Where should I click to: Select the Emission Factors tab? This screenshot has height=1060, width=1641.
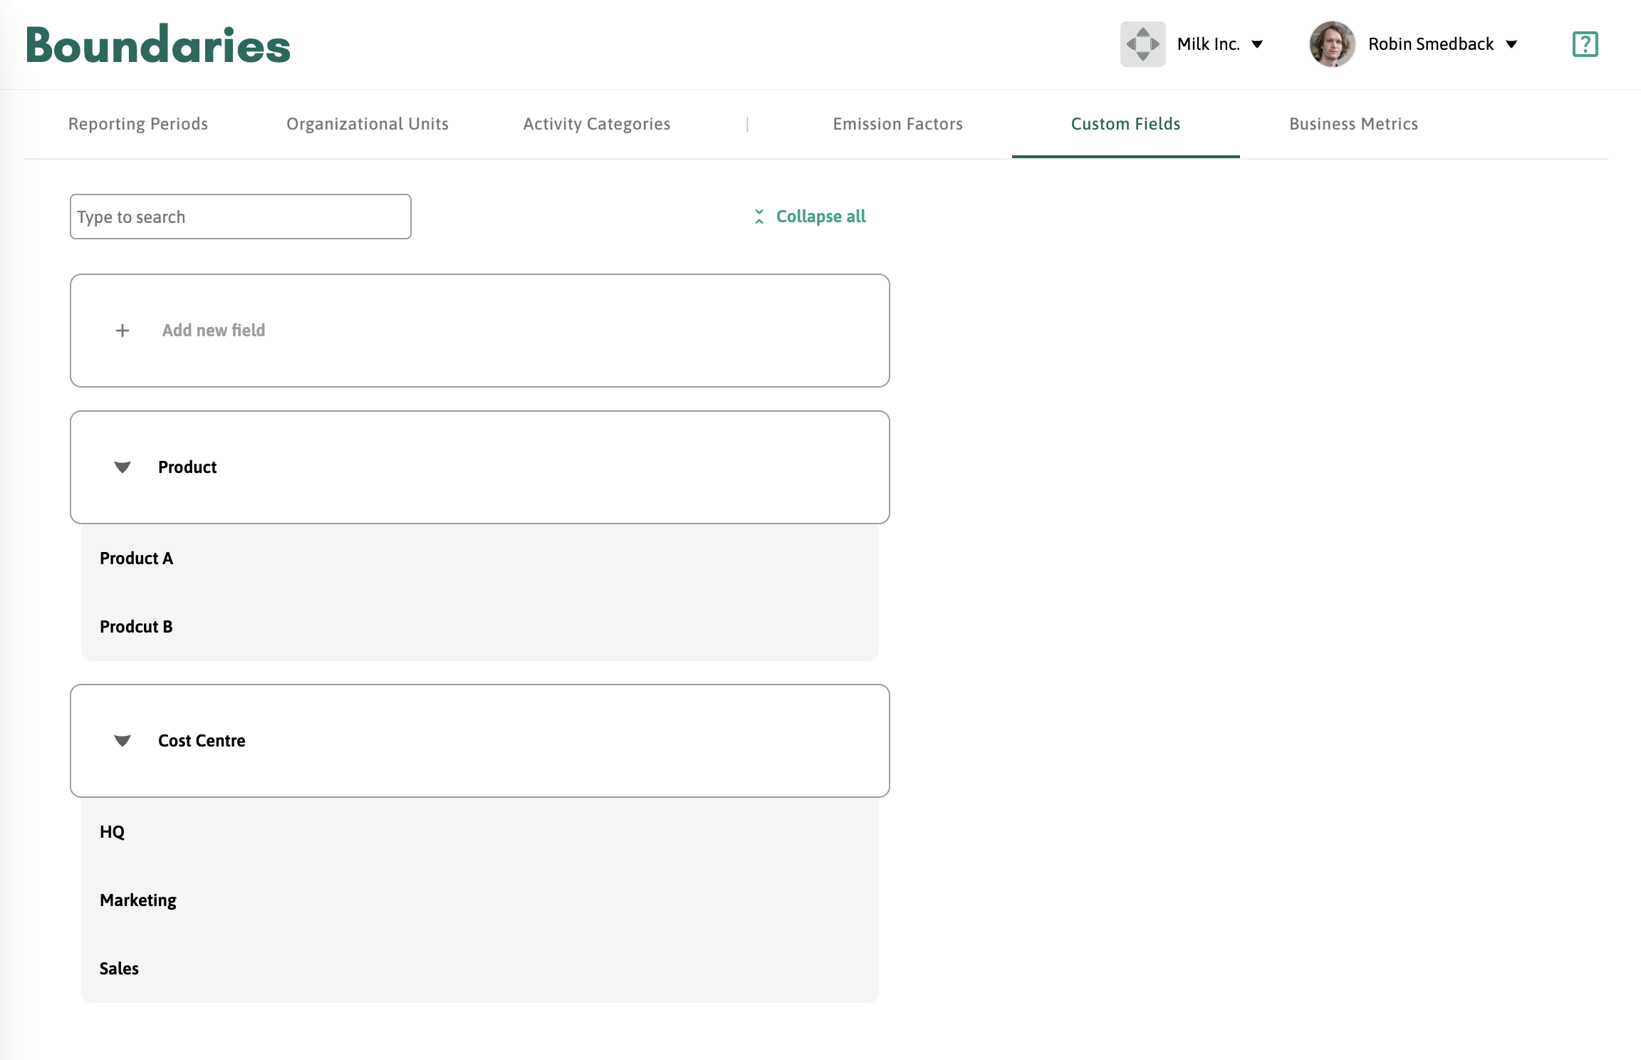[x=897, y=124]
